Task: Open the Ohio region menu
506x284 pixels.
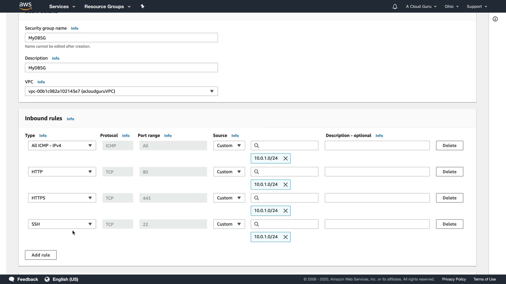Action: [451, 7]
